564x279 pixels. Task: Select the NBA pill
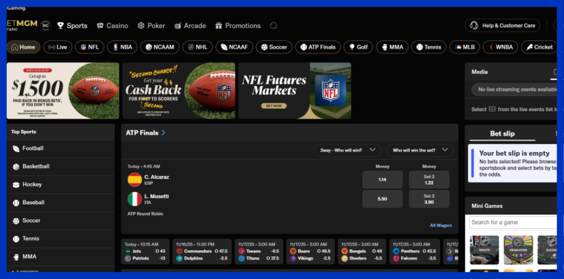pos(122,47)
